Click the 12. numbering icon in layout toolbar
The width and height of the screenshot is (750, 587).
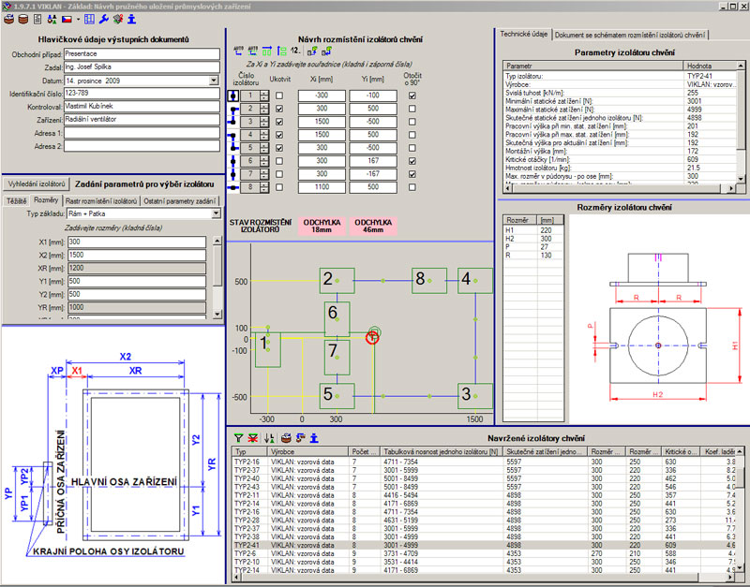click(x=295, y=51)
